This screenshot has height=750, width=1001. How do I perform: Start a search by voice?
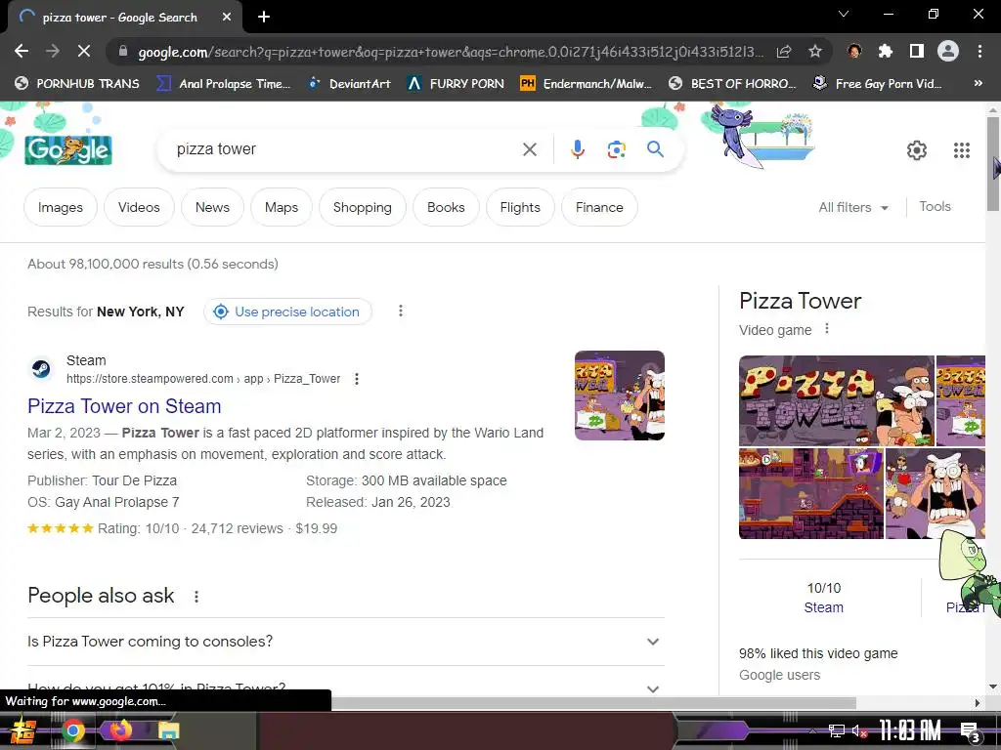[577, 149]
